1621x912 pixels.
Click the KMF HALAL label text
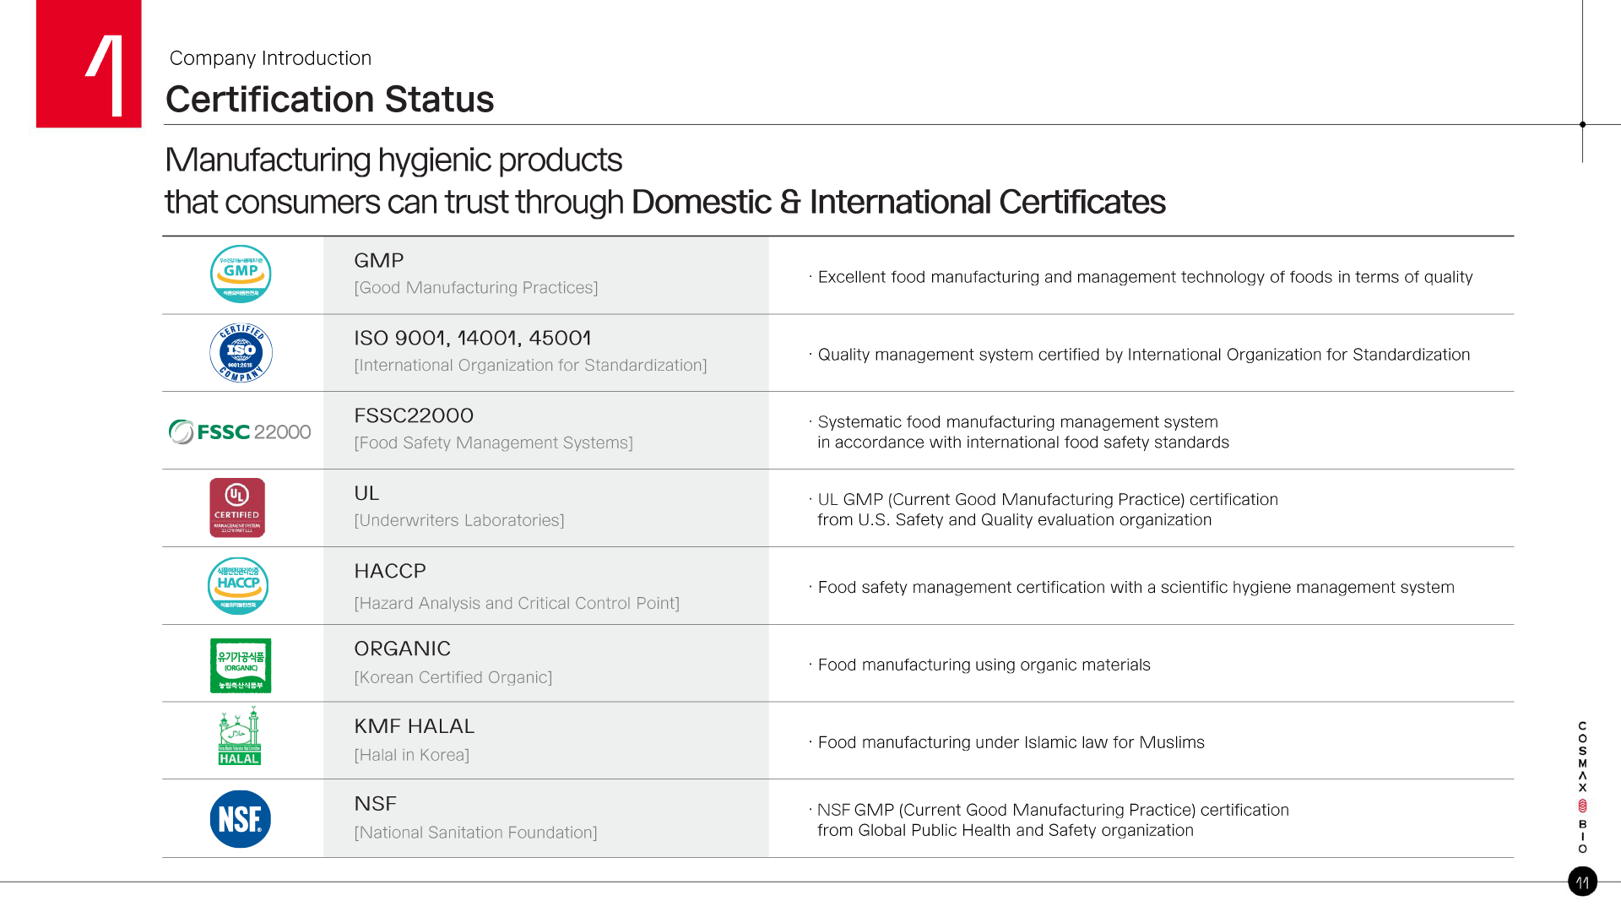pyautogui.click(x=414, y=726)
